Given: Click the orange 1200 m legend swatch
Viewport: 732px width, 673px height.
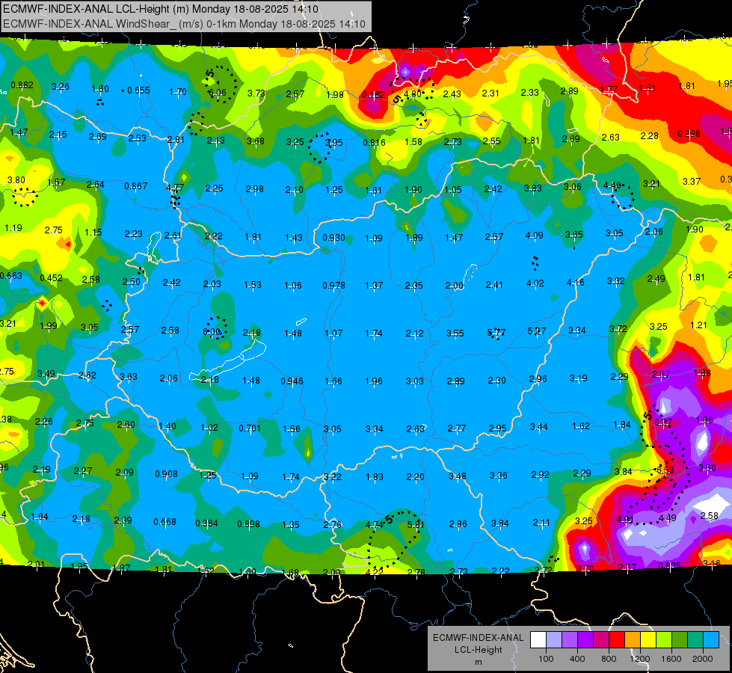Looking at the screenshot, I should tap(632, 639).
